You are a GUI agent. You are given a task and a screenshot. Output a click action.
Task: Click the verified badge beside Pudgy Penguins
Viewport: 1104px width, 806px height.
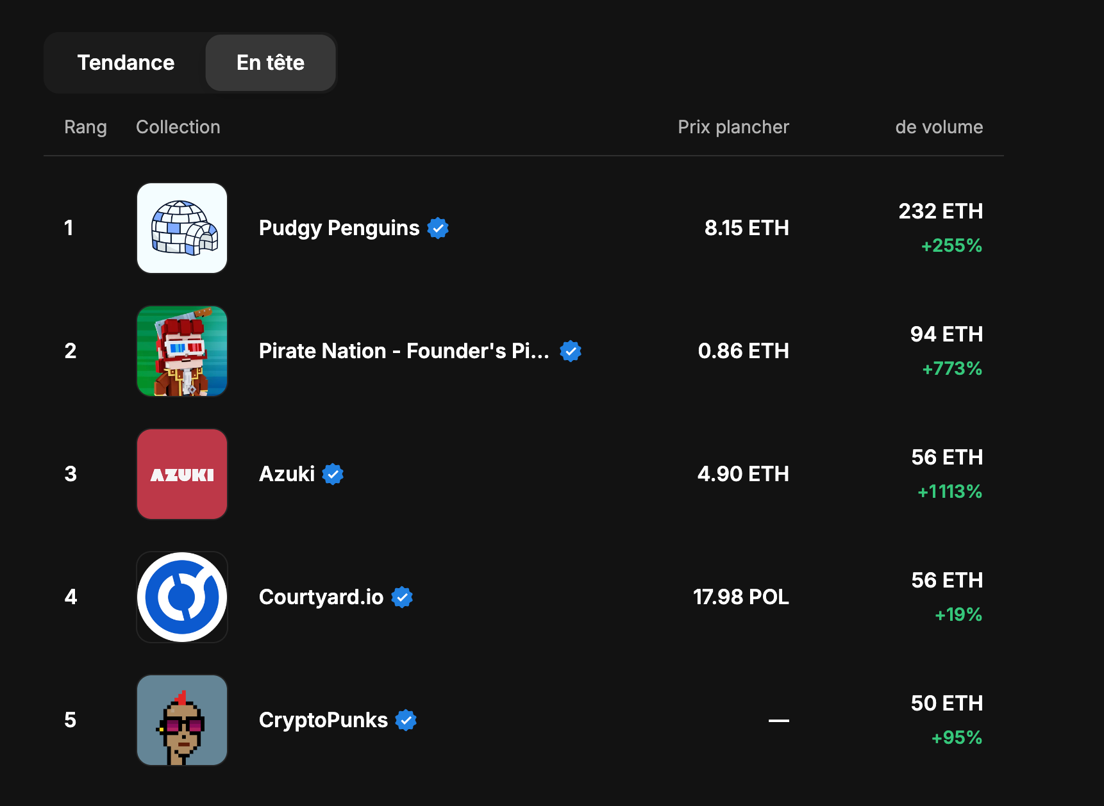point(438,228)
